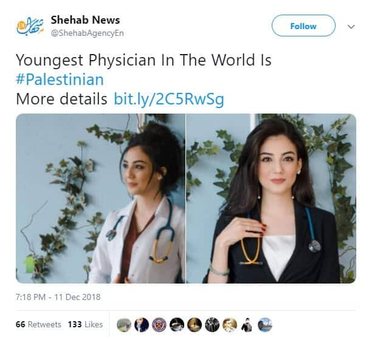View right photo with black blazer

click(x=271, y=199)
